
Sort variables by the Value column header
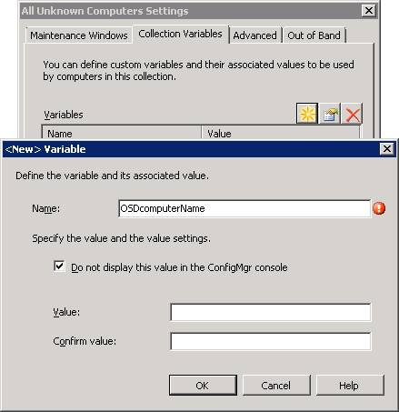(x=281, y=133)
